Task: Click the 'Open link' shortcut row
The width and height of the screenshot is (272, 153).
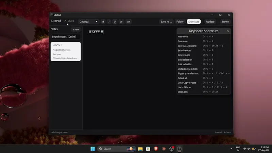Action: (x=203, y=92)
